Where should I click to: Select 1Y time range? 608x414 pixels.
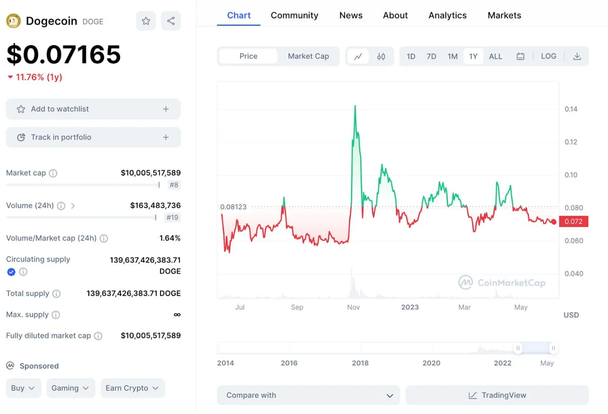tap(473, 57)
